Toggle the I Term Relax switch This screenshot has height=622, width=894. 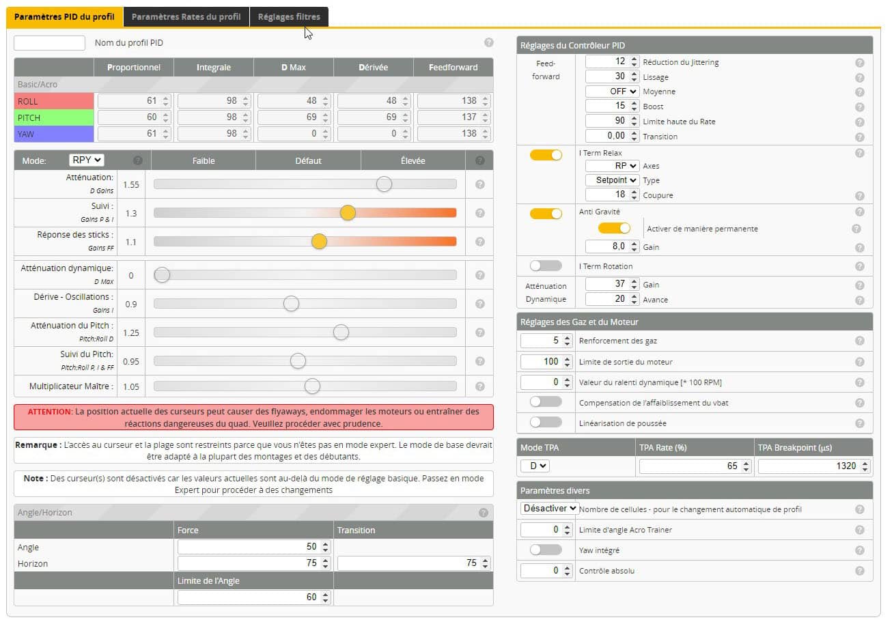click(x=546, y=155)
